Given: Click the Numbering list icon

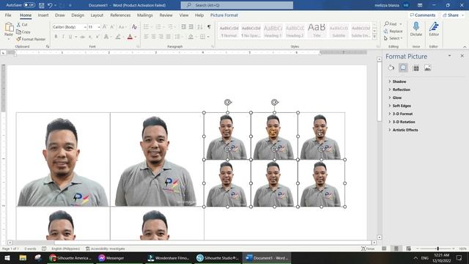Looking at the screenshot, I should (158, 27).
